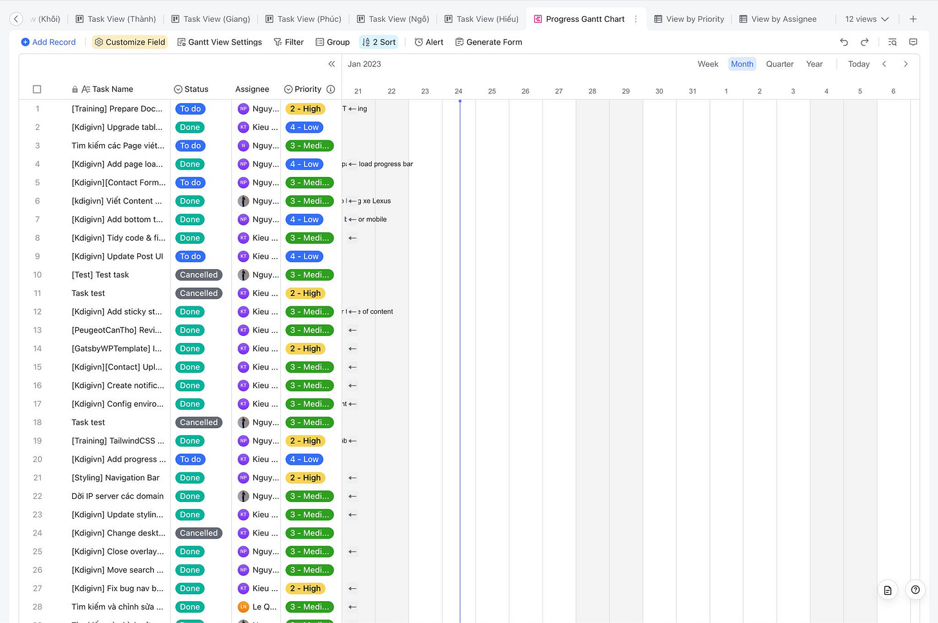Open the Group options

pyautogui.click(x=332, y=42)
